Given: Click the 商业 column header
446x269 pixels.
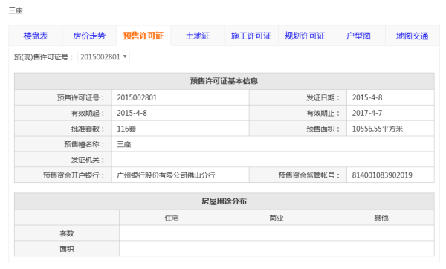Looking at the screenshot, I should (x=277, y=218).
